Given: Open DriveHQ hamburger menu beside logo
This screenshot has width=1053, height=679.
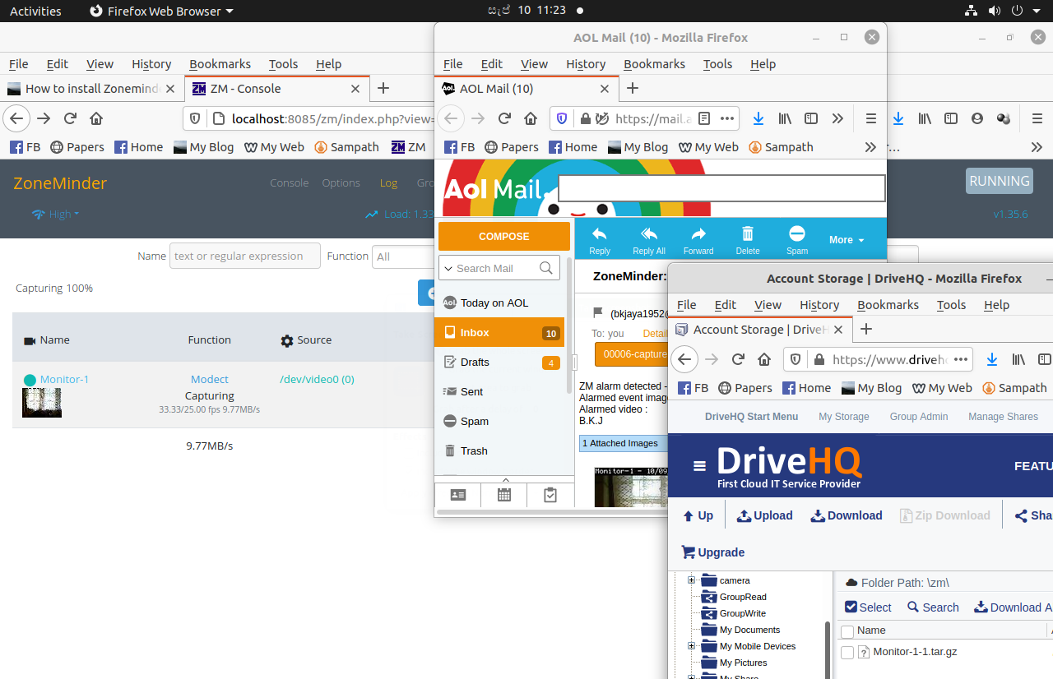Looking at the screenshot, I should (x=699, y=466).
